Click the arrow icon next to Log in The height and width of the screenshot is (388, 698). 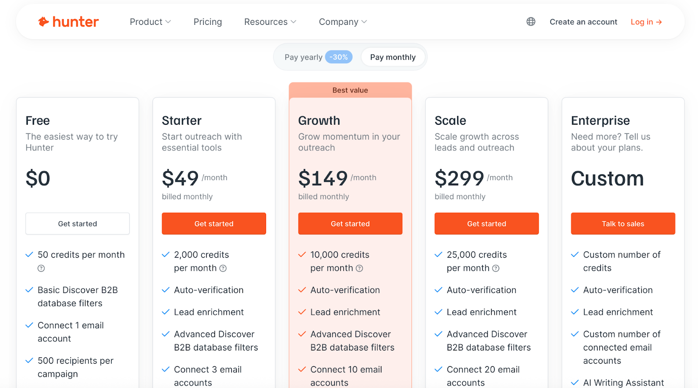pyautogui.click(x=658, y=21)
